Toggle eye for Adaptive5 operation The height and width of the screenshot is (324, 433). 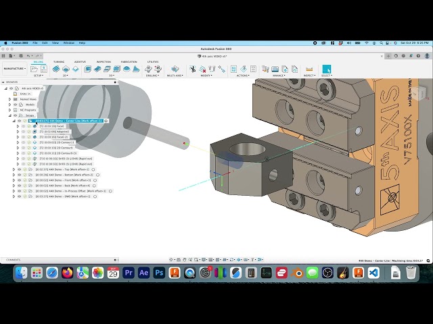coord(24,132)
